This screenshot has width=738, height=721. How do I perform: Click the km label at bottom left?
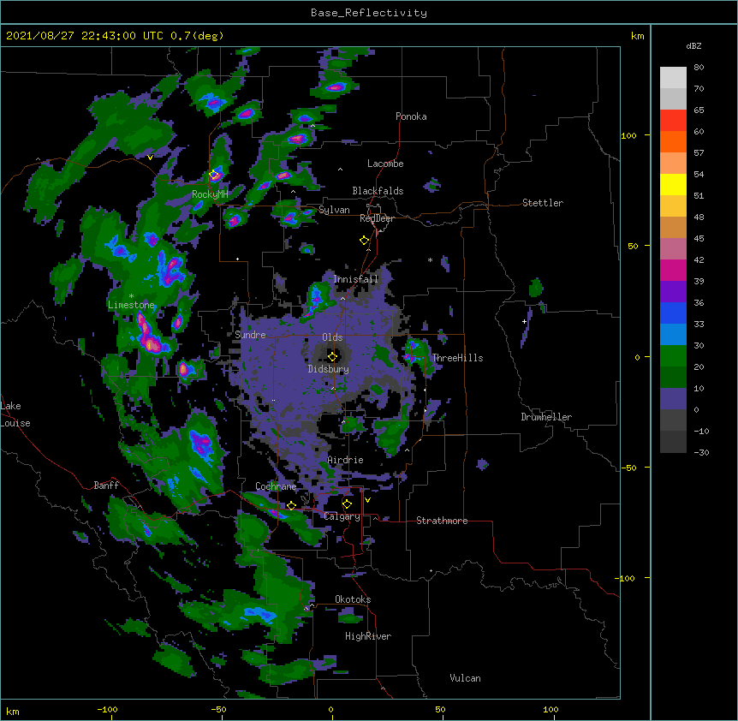[x=13, y=711]
